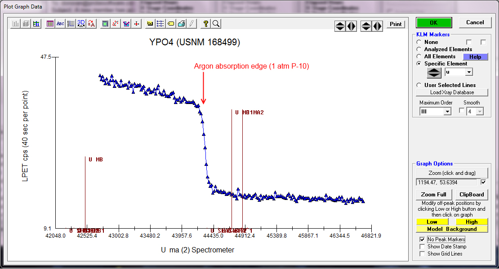The image size is (499, 269).
Task: Click the yellow question mark help icon
Action: point(206,24)
